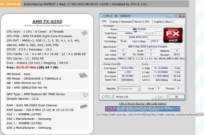Click the GPU shield icon beside GPU Type
The image size is (204, 135).
point(85,95)
